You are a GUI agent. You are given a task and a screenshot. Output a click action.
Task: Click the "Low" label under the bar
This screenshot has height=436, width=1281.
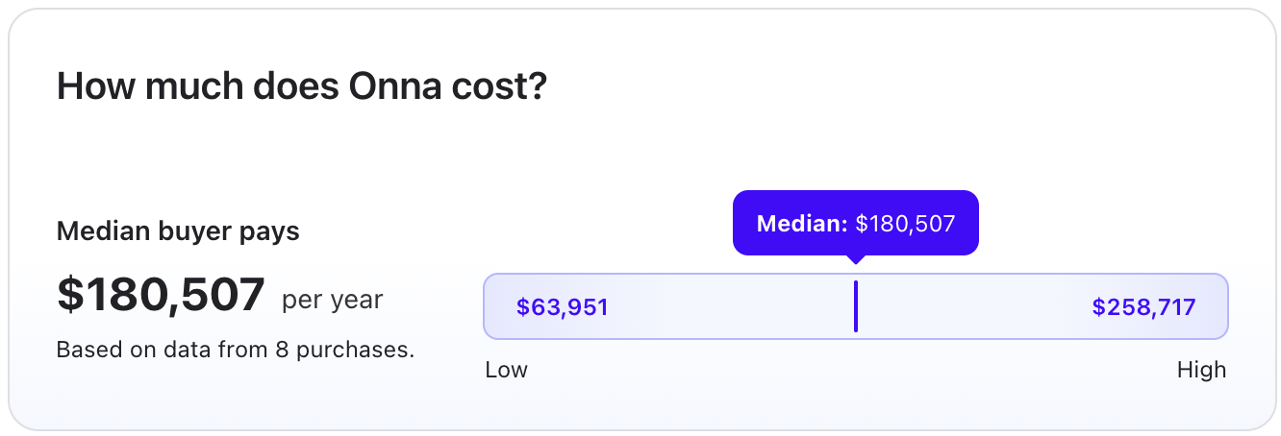[x=507, y=370]
